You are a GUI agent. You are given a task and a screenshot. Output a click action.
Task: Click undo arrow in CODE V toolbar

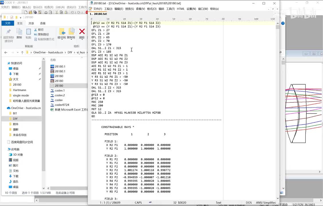(x=72, y=12)
